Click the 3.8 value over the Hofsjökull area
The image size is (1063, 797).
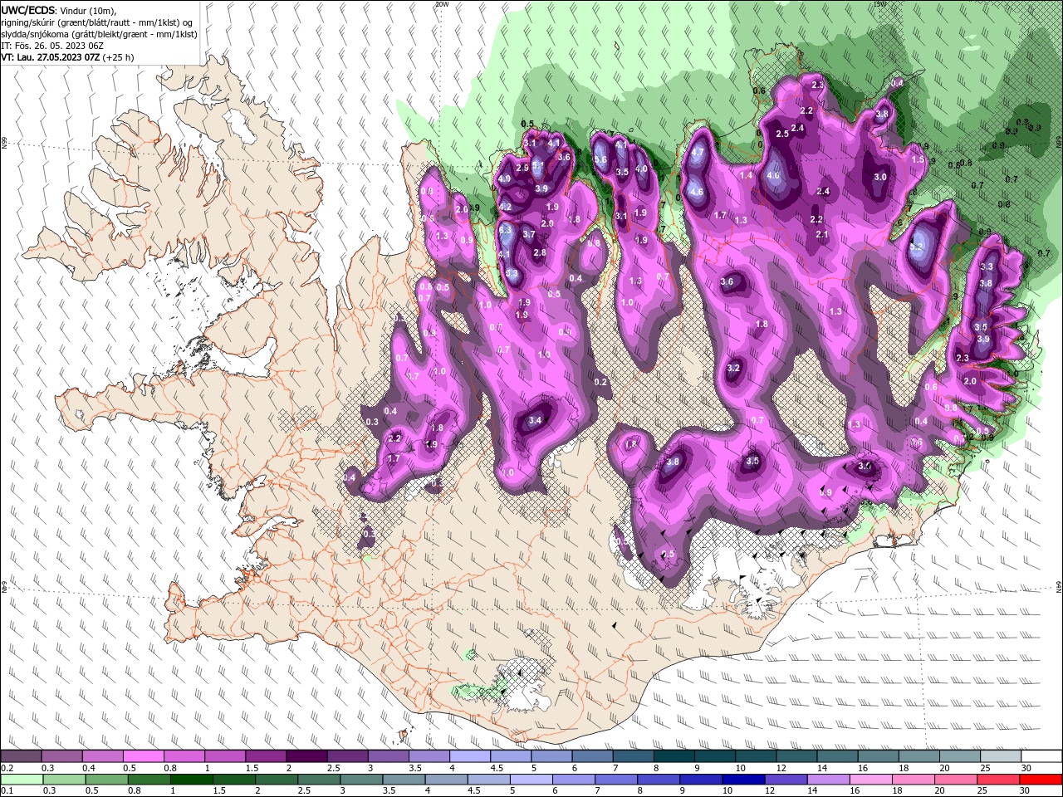(x=673, y=462)
